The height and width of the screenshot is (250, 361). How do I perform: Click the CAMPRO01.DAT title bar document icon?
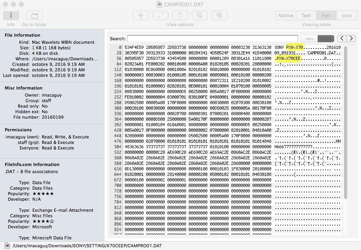click(x=159, y=4)
